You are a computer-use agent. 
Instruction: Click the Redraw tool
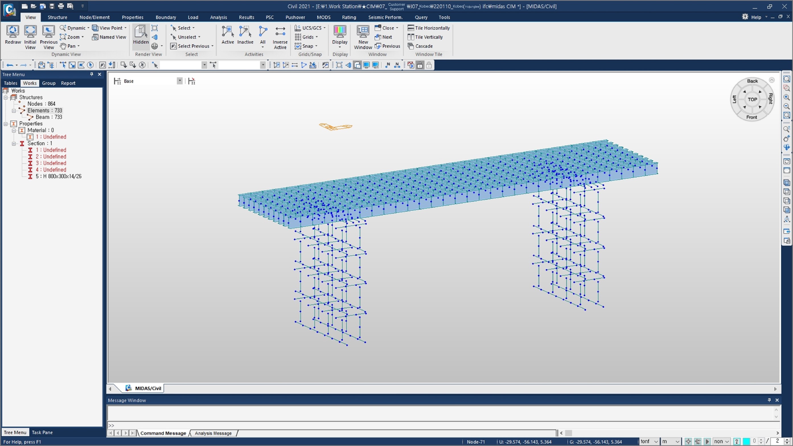pos(13,35)
